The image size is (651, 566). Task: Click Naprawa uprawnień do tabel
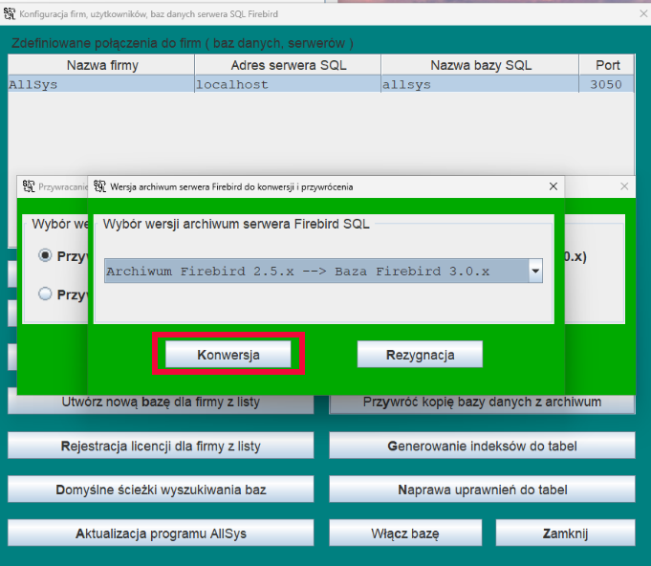(x=482, y=490)
